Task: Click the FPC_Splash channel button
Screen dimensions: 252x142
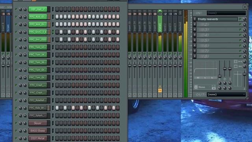Action: 38,116
